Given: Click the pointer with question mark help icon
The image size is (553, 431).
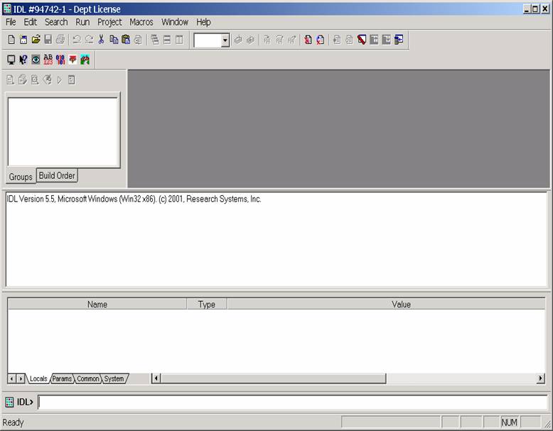Looking at the screenshot, I should (23, 60).
